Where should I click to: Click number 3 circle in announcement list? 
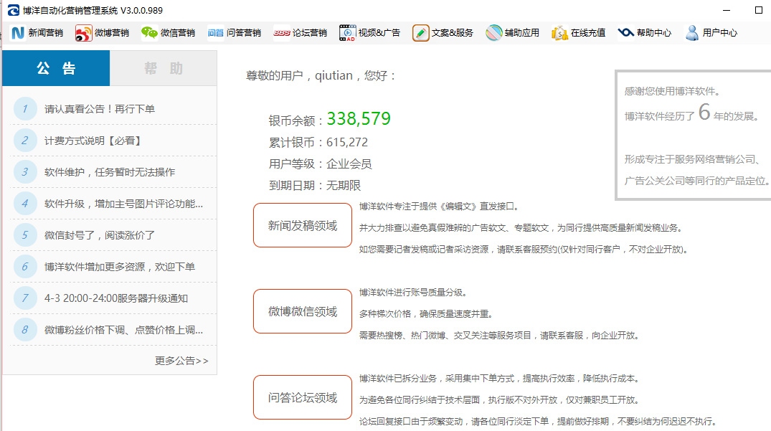25,172
